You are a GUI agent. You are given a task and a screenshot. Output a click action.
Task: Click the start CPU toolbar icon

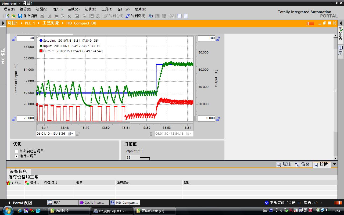coord(157,16)
